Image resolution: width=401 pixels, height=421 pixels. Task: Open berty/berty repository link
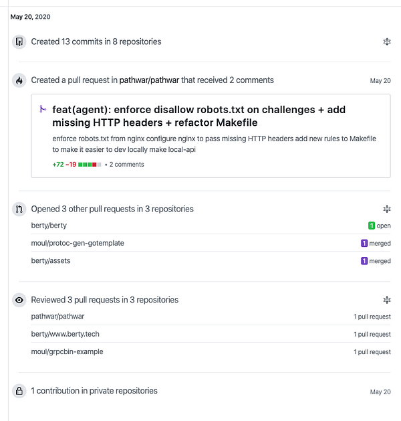coord(49,226)
